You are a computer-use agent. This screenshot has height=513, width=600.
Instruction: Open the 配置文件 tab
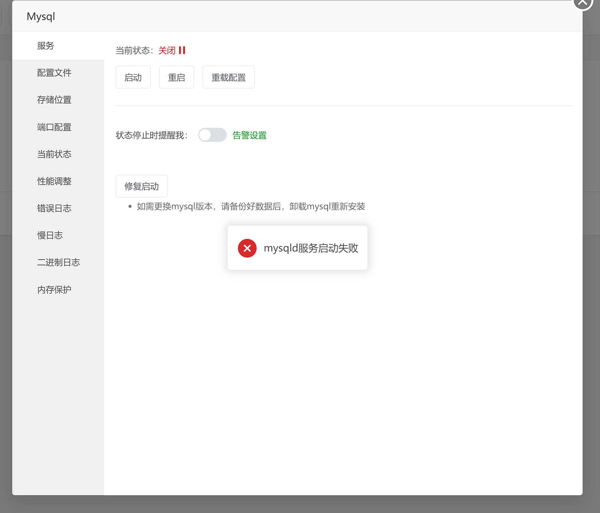[x=58, y=73]
